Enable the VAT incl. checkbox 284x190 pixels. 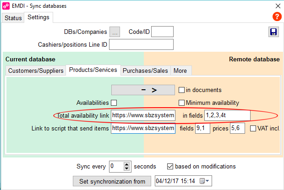point(253,129)
